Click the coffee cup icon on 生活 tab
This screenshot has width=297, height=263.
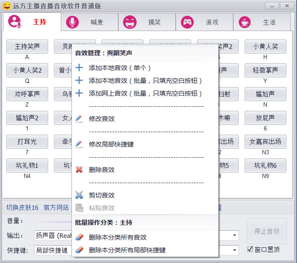coord(245,22)
